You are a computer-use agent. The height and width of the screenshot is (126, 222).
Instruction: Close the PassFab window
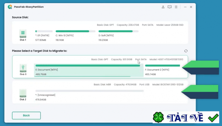[191, 7]
